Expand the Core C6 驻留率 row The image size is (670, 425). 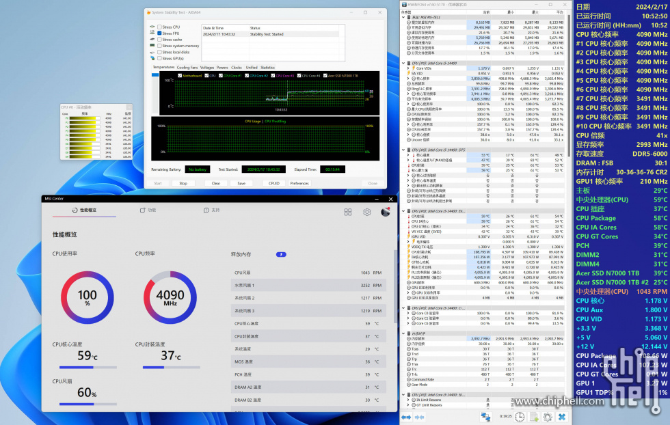408,323
